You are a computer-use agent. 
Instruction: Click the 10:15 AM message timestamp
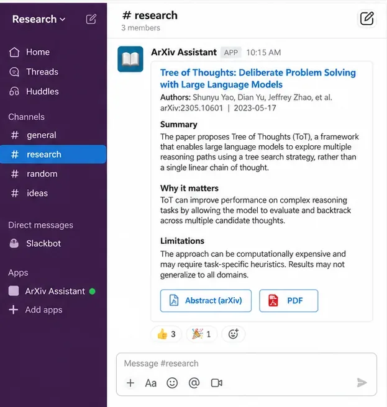click(x=263, y=53)
